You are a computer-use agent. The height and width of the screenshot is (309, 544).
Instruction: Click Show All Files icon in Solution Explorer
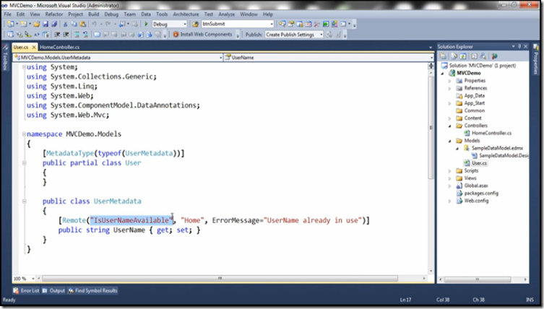coord(454,56)
